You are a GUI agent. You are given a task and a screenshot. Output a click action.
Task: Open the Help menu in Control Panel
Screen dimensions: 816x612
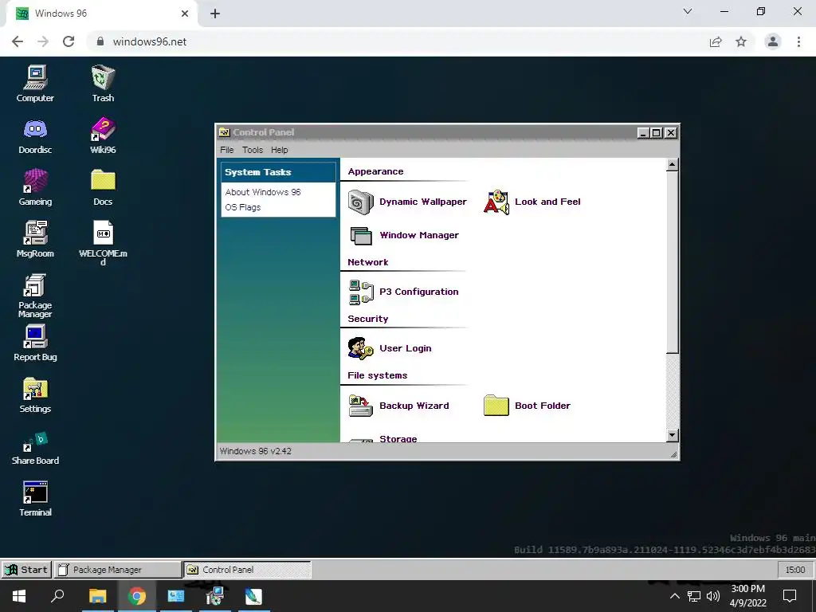point(280,150)
